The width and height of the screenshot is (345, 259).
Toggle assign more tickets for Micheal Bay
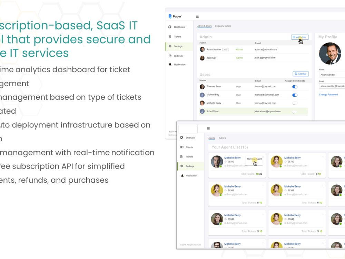(x=295, y=95)
